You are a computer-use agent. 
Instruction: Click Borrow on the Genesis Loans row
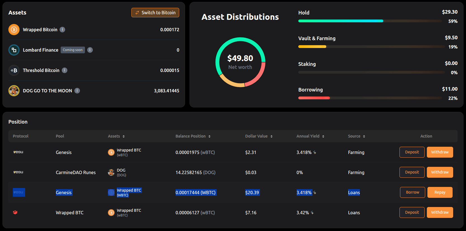(413, 192)
